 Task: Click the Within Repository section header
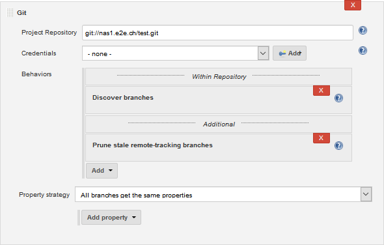[x=219, y=76]
